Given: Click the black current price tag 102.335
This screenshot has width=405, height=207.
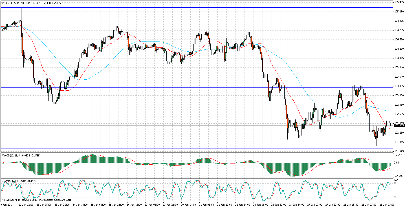Looking at the screenshot, I should point(399,125).
